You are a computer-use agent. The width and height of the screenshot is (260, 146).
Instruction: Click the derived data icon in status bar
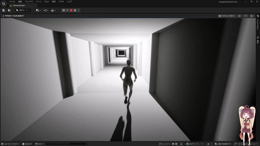pos(208,144)
